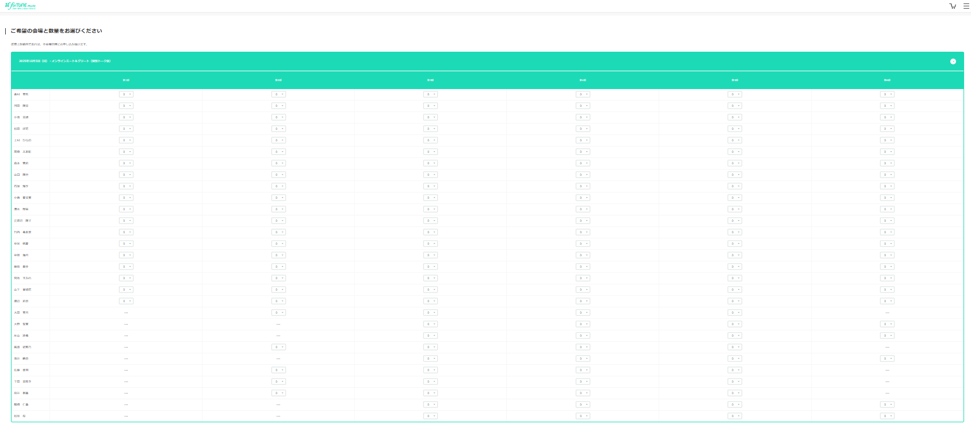Click member name 金村 美玖

(21, 94)
